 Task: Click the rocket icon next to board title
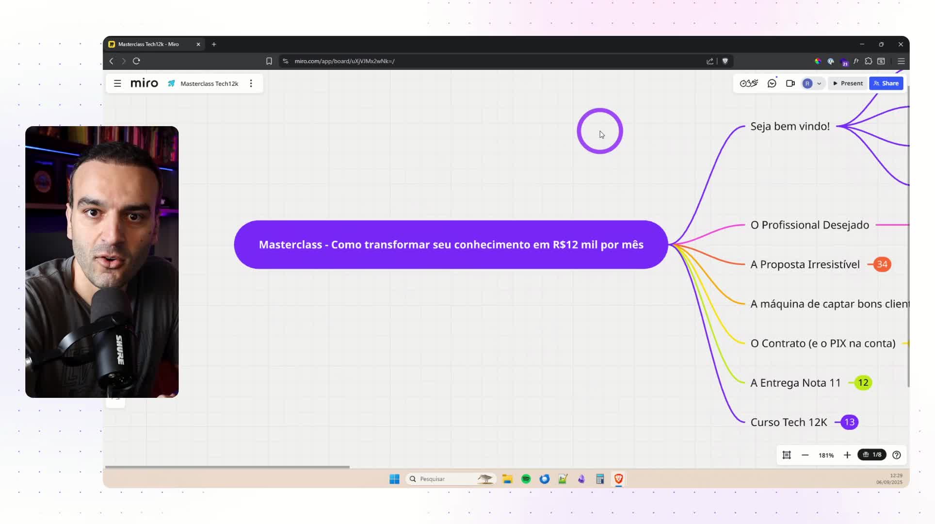point(171,83)
